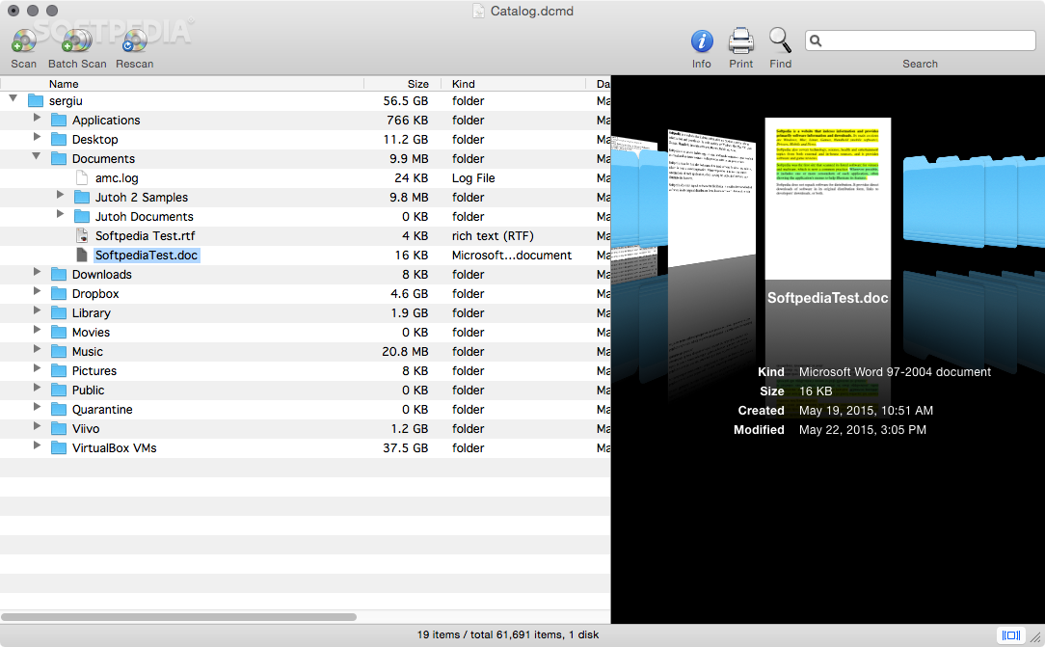Viewport: 1045px width, 647px height.
Task: Click the Jutoh 2 Samples folder icon
Action: point(82,198)
